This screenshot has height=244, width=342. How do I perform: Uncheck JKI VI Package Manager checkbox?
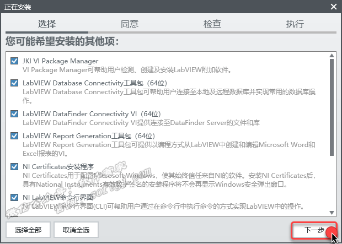14,61
